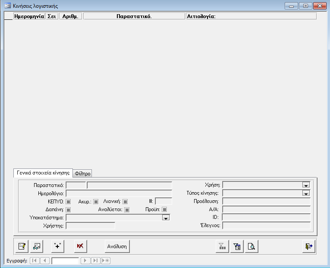The width and height of the screenshot is (330, 268).
Task: Click the edit record icon button
Action: (x=21, y=246)
